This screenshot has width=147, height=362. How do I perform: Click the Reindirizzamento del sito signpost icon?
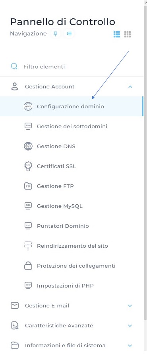click(28, 246)
